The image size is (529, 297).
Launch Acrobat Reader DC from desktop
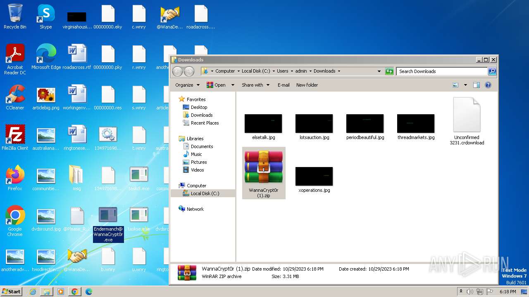coord(15,60)
